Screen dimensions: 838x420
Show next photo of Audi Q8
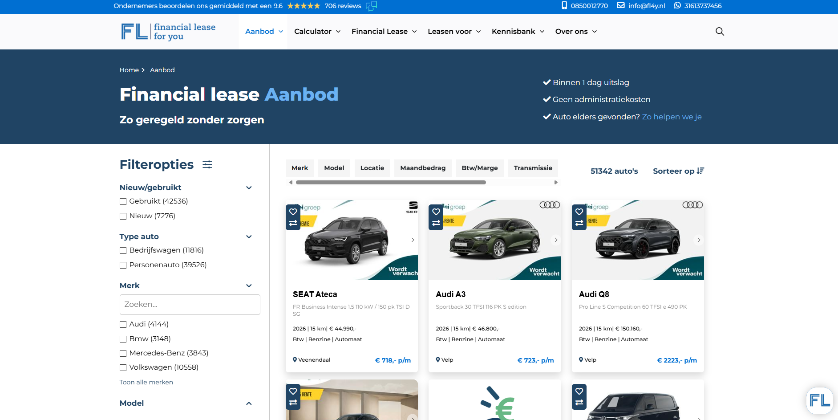click(x=699, y=240)
